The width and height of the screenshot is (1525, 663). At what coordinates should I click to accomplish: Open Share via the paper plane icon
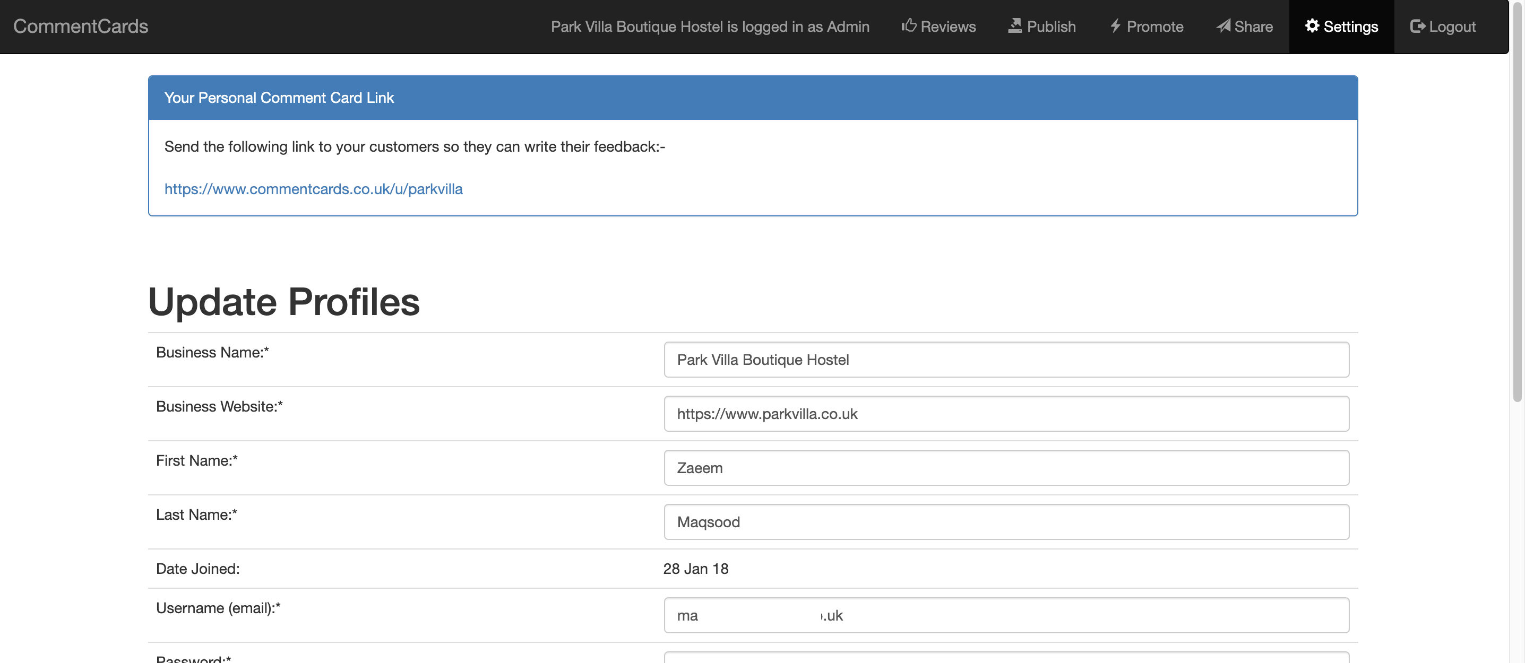(x=1222, y=26)
